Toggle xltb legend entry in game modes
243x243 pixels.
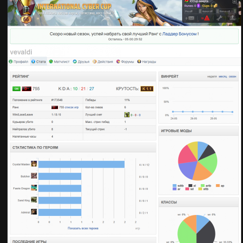tap(204, 189)
